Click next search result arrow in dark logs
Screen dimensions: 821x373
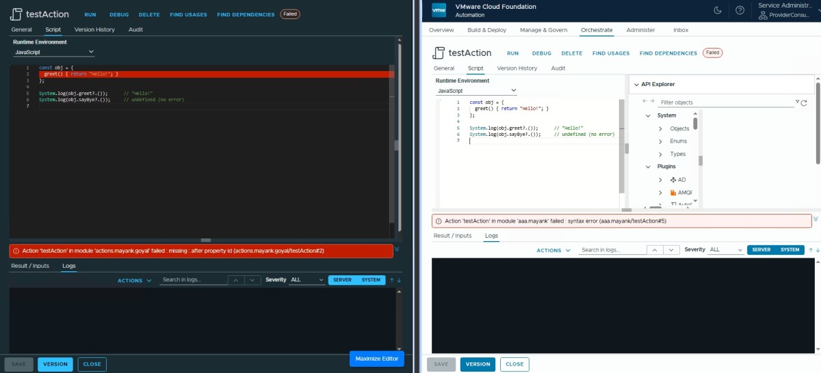click(x=253, y=280)
